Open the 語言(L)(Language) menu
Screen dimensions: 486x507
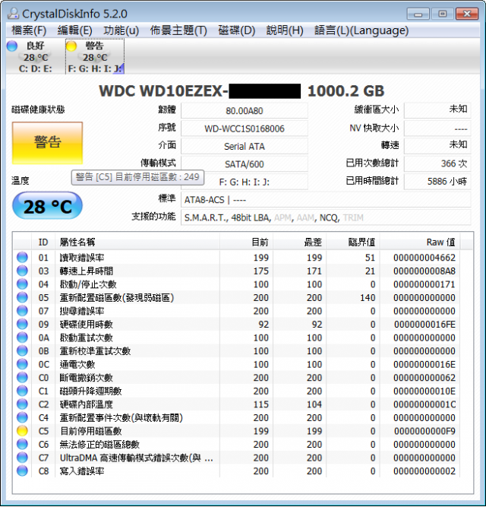coord(361,30)
